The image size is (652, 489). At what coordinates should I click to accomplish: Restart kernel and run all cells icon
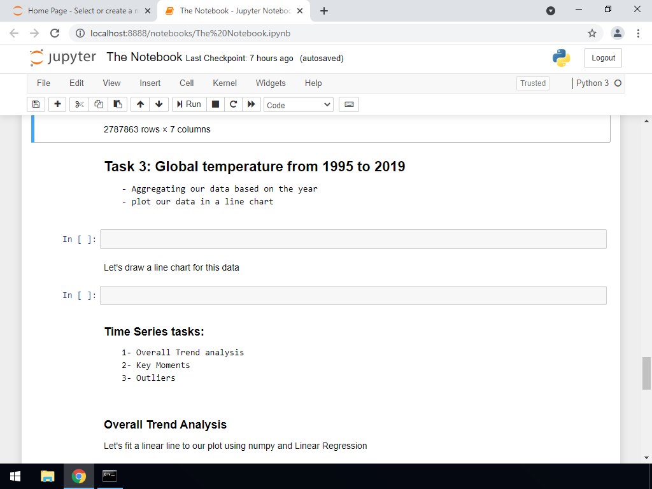[251, 104]
